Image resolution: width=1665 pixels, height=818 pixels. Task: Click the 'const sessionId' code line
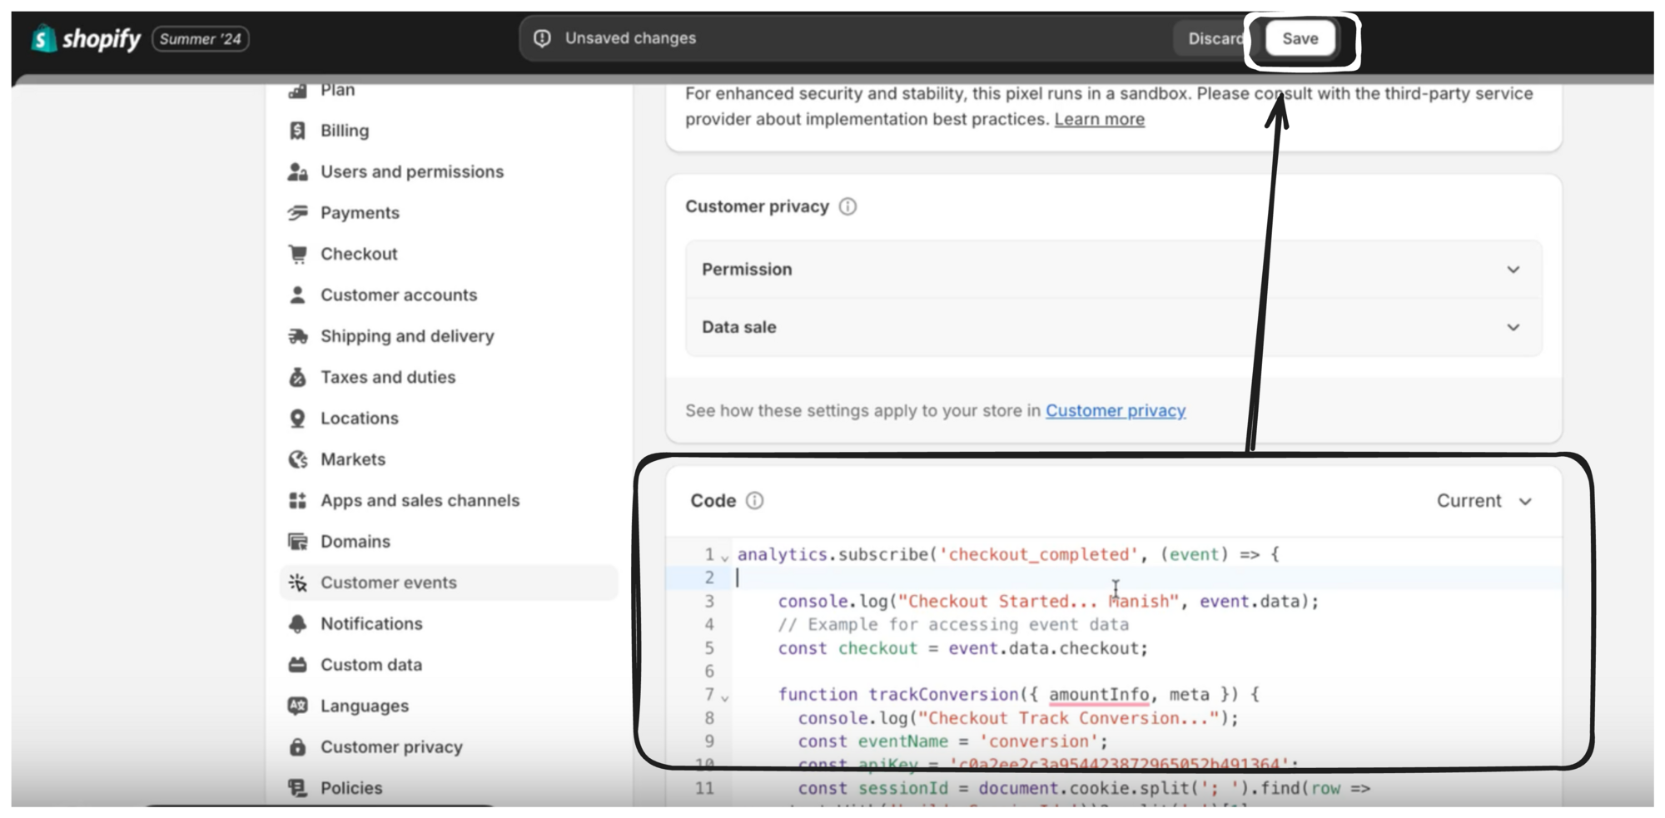coord(1084,788)
